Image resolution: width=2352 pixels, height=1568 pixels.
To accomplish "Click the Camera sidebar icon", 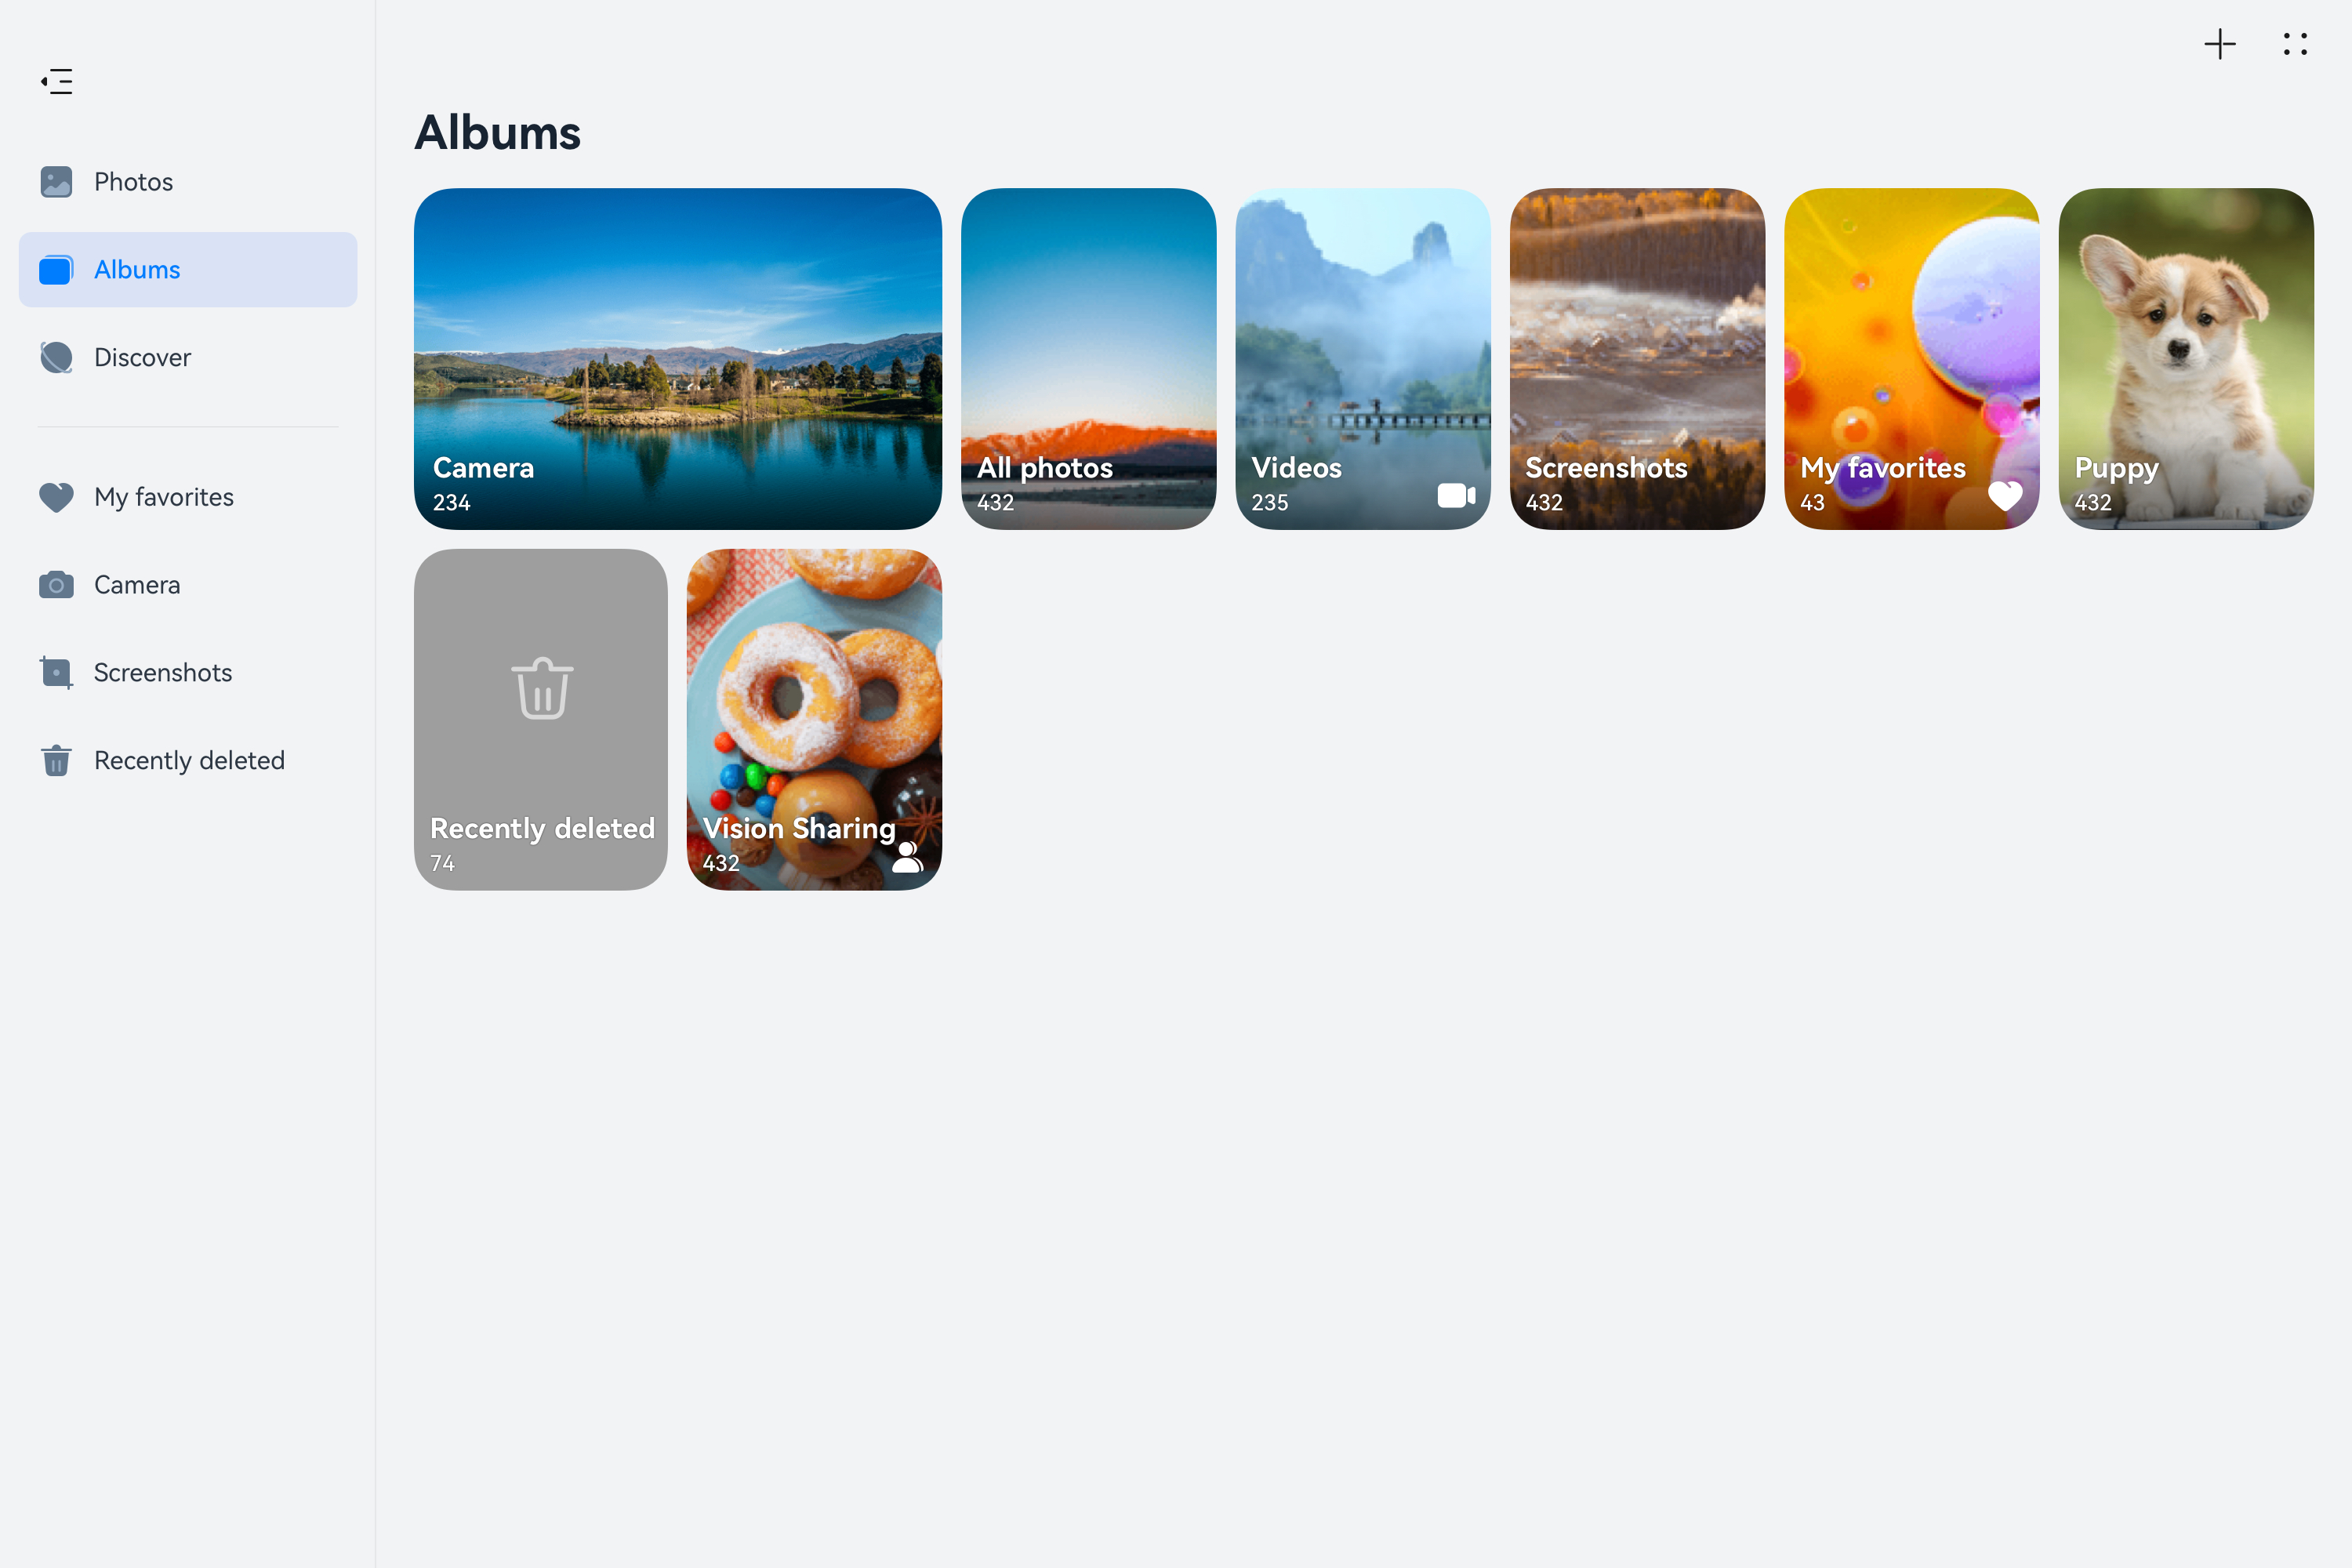I will [56, 585].
